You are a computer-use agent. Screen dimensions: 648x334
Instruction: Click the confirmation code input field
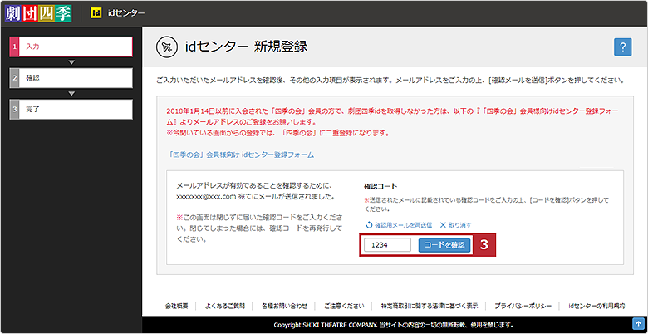pyautogui.click(x=387, y=245)
